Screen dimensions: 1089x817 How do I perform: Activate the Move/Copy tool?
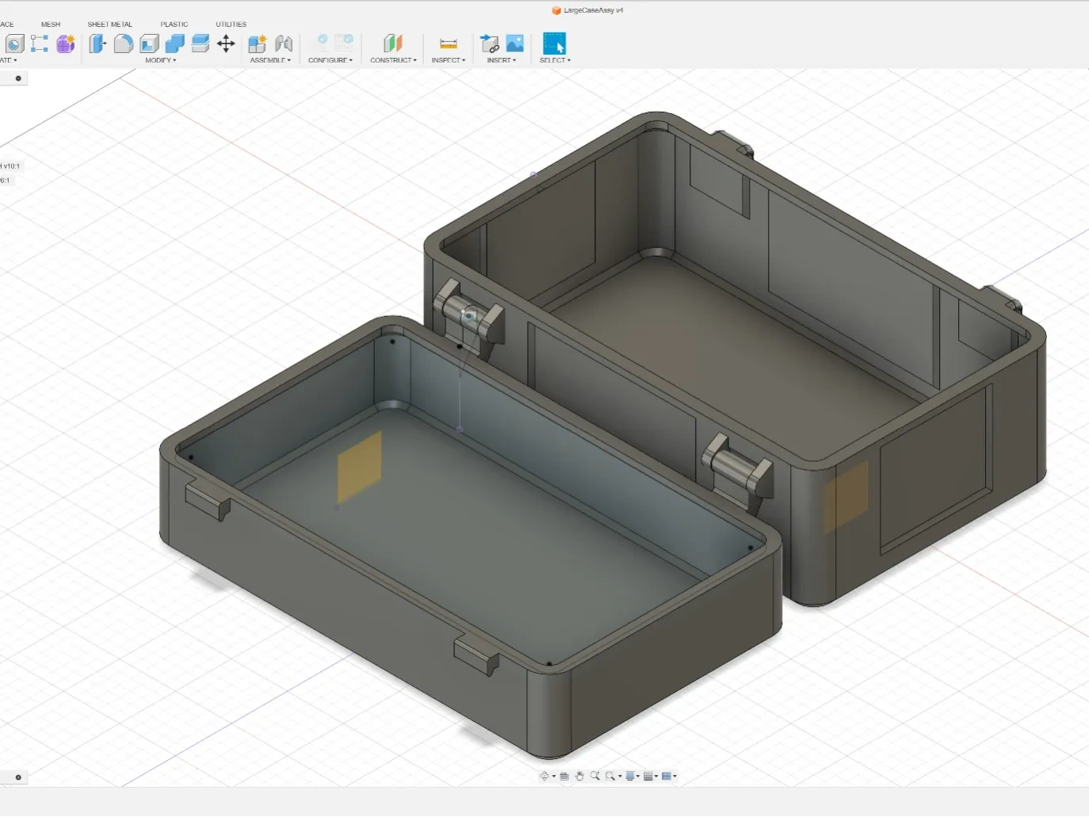click(x=227, y=44)
